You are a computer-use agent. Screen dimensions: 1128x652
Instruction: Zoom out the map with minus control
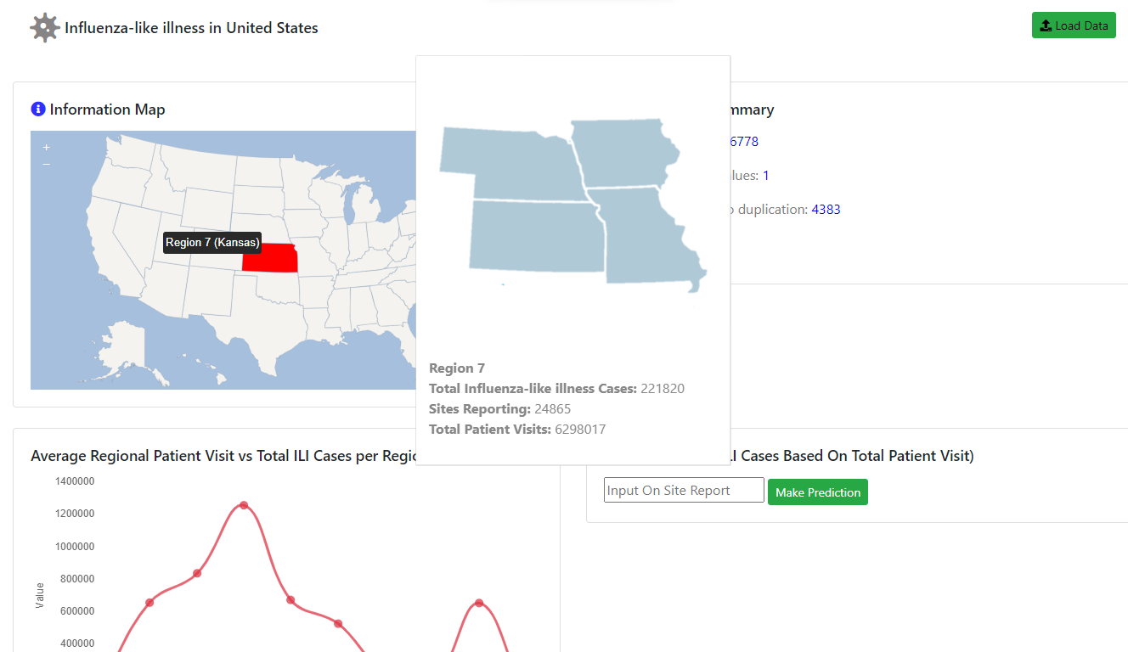click(x=46, y=163)
